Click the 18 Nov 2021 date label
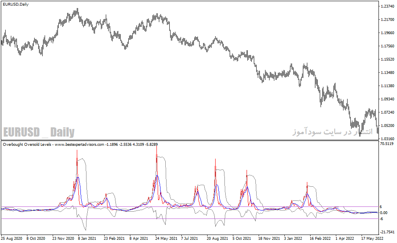The width and height of the screenshot is (397, 243). 269,239
